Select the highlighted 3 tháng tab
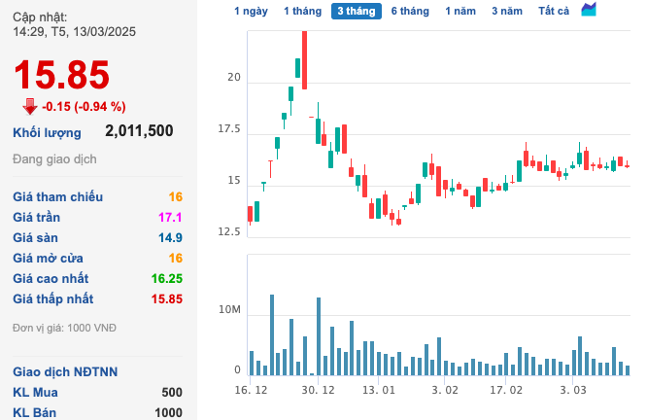The height and width of the screenshot is (420, 647). point(356,11)
